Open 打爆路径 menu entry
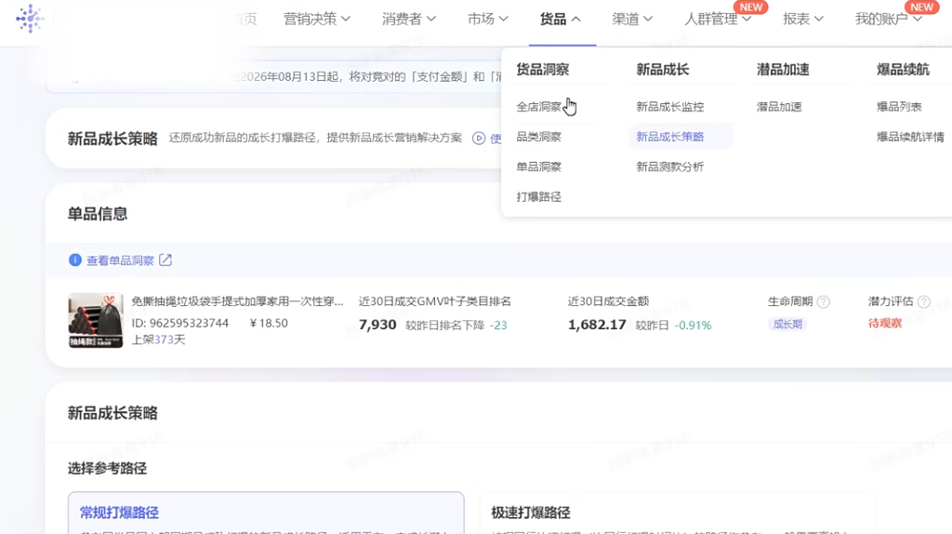Image resolution: width=952 pixels, height=534 pixels. coord(538,197)
